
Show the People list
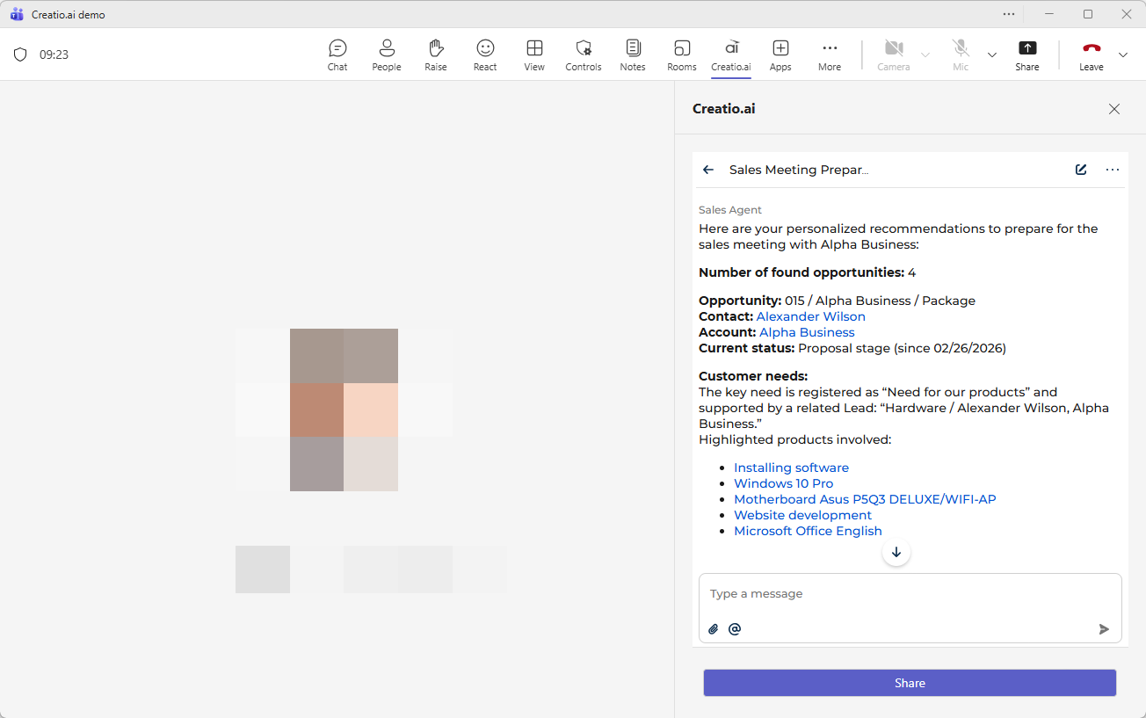[x=387, y=54]
